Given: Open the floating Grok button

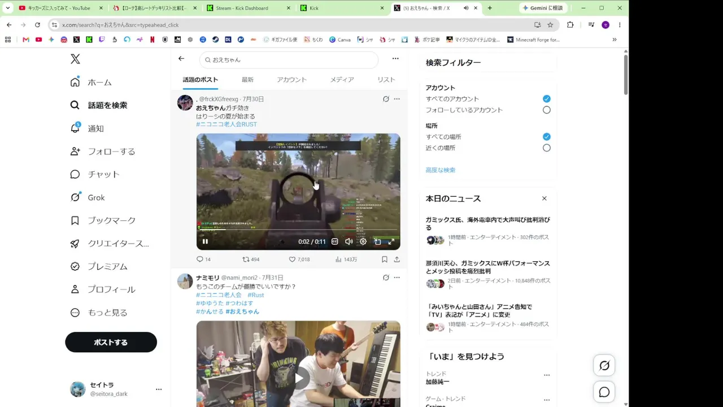Looking at the screenshot, I should 604,365.
